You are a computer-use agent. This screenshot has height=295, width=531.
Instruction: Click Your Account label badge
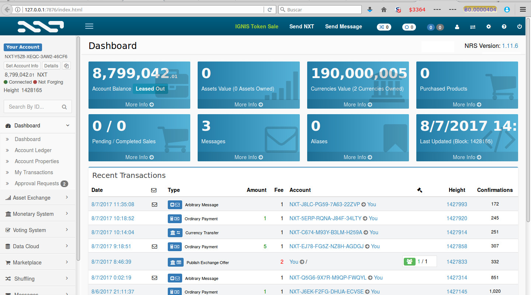click(23, 47)
